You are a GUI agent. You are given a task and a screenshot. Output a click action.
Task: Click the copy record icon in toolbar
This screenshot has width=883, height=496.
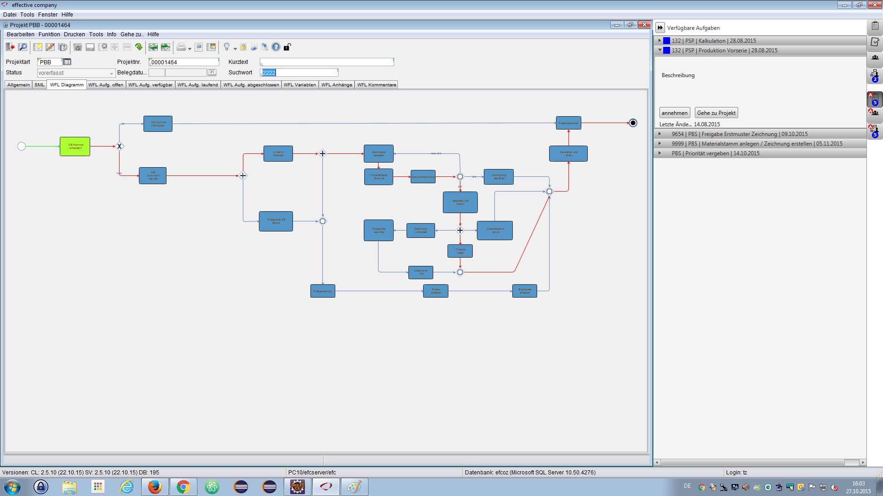point(63,47)
